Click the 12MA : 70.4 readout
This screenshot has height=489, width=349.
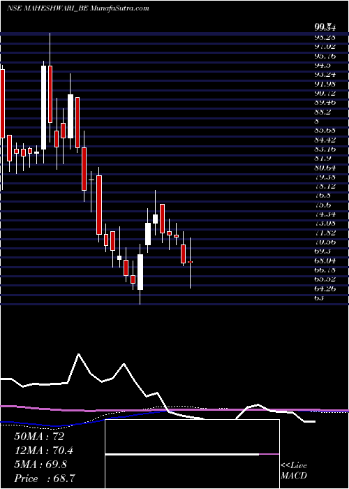(44, 451)
